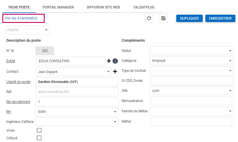Follow the Voir les 4 candidat(s) link
Screen dimensions: 238x142
click(x=21, y=18)
